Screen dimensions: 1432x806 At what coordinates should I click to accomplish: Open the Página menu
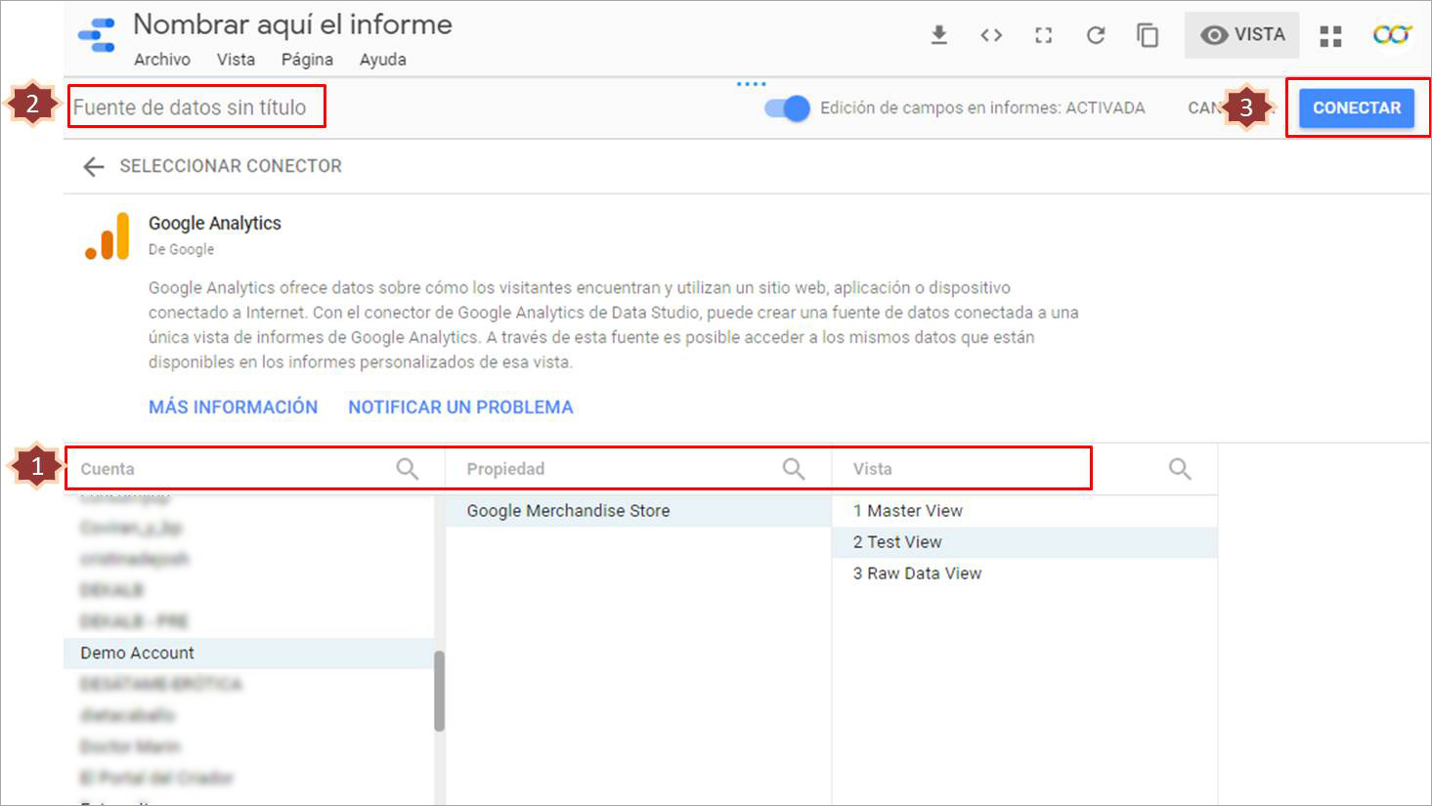point(307,60)
